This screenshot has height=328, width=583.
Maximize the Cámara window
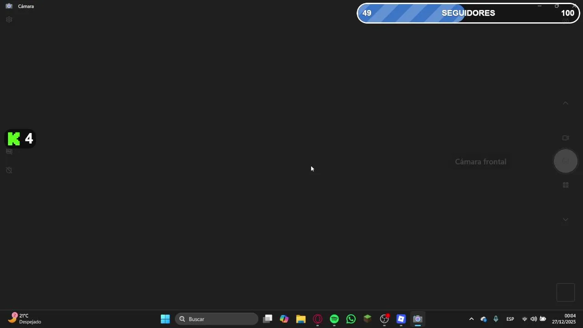click(557, 6)
